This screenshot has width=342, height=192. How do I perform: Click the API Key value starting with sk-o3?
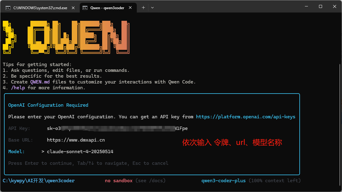(x=117, y=128)
